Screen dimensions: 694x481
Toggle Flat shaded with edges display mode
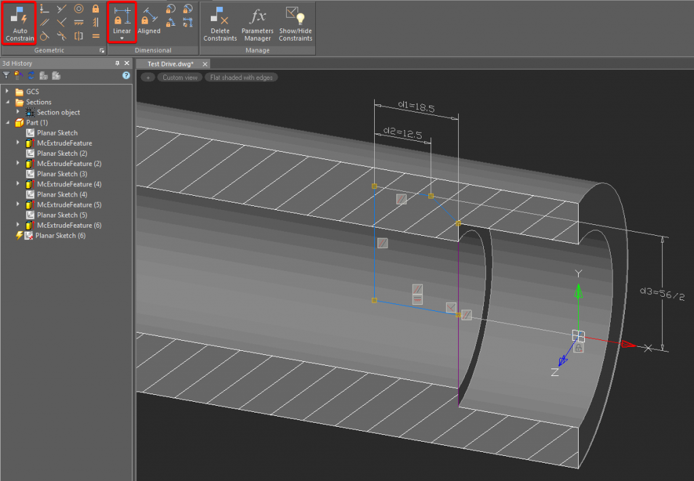[241, 77]
